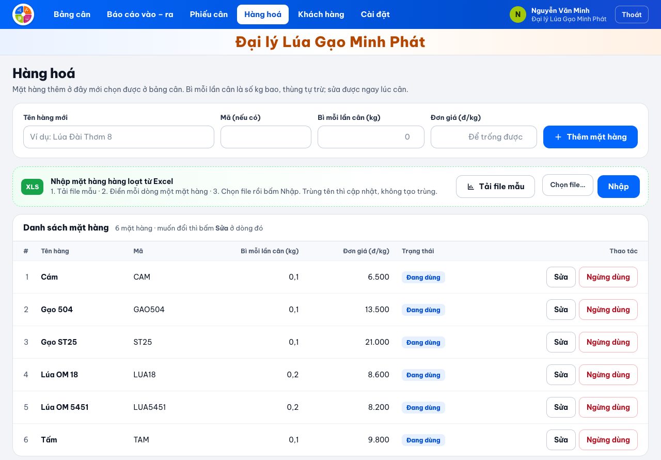Viewport: 661px width, 460px height.
Task: Click the code GAO504 cell
Action: pyautogui.click(x=149, y=310)
